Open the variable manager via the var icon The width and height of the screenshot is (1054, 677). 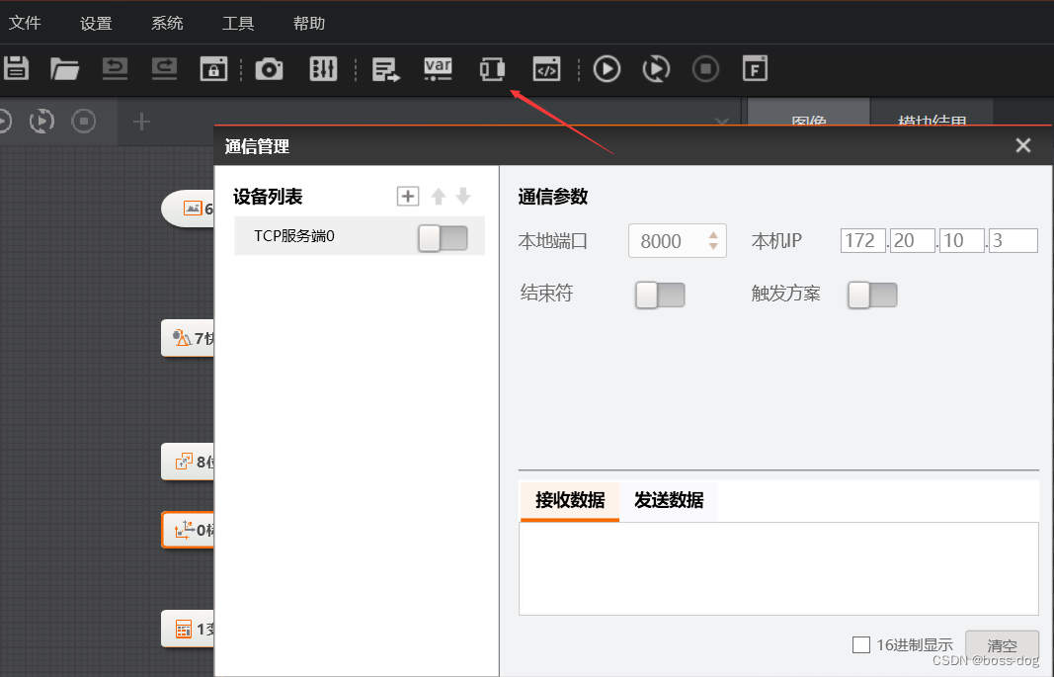(x=438, y=68)
